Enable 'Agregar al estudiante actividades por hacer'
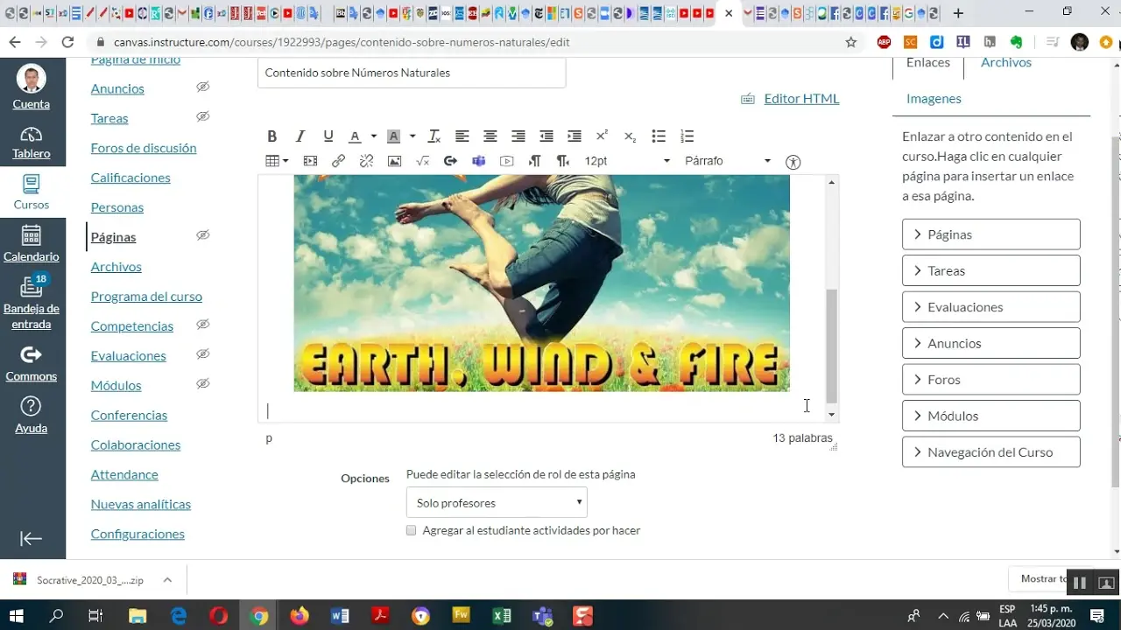 tap(411, 530)
